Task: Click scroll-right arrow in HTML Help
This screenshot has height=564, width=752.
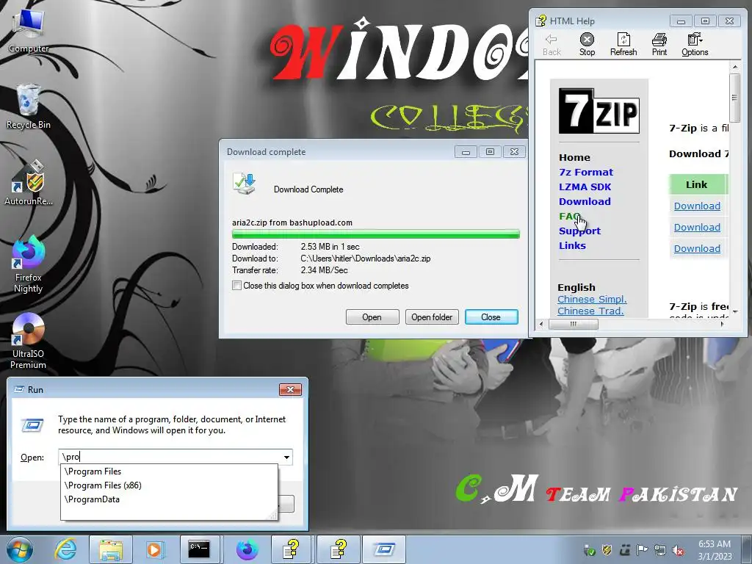Action: [x=723, y=324]
